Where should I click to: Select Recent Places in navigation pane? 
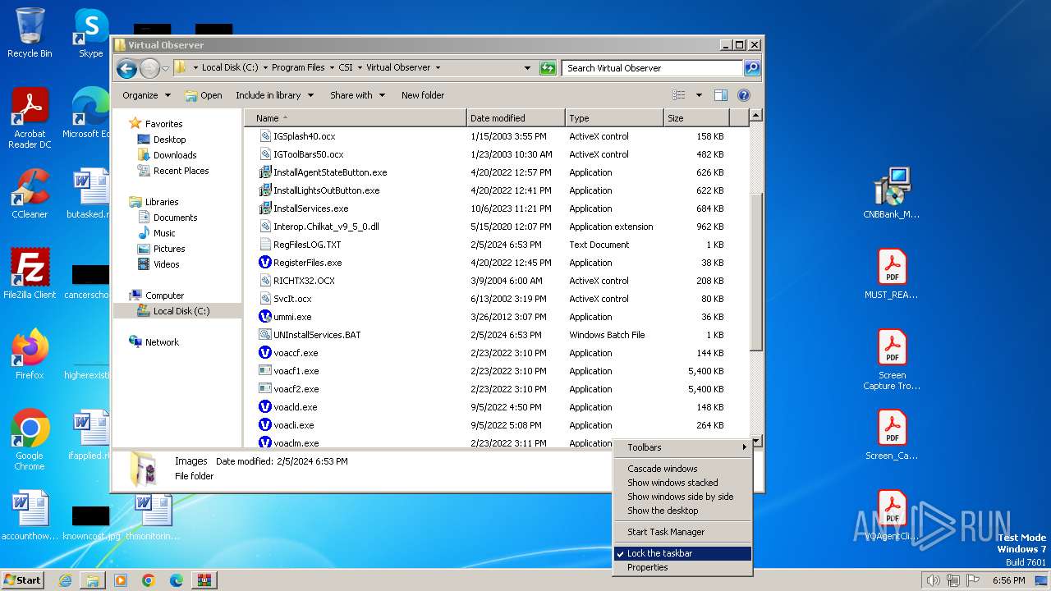coord(173,171)
